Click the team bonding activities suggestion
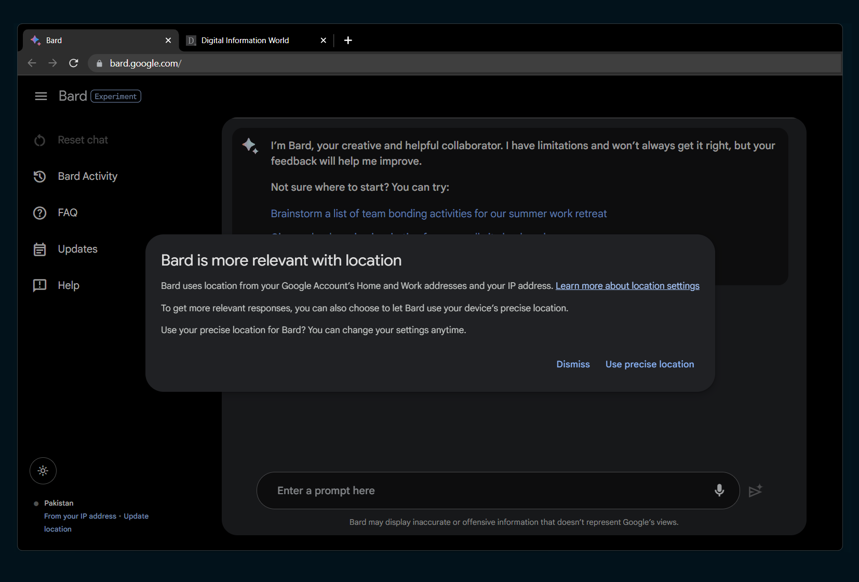Viewport: 859px width, 582px height. 439,214
